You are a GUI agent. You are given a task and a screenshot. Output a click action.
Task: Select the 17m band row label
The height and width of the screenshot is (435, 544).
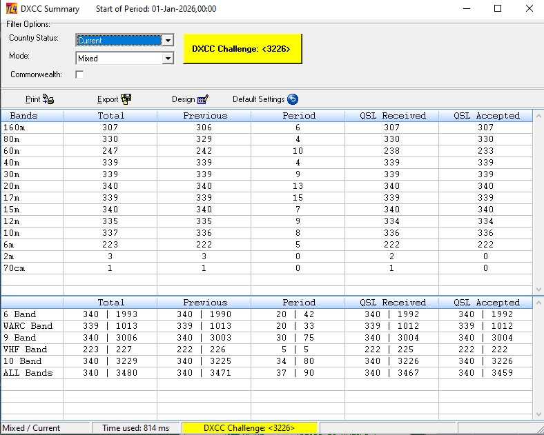click(12, 198)
